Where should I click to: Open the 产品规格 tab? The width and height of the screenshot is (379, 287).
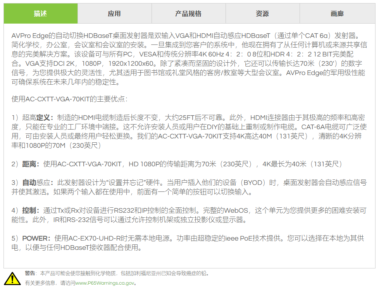pyautogui.click(x=189, y=14)
